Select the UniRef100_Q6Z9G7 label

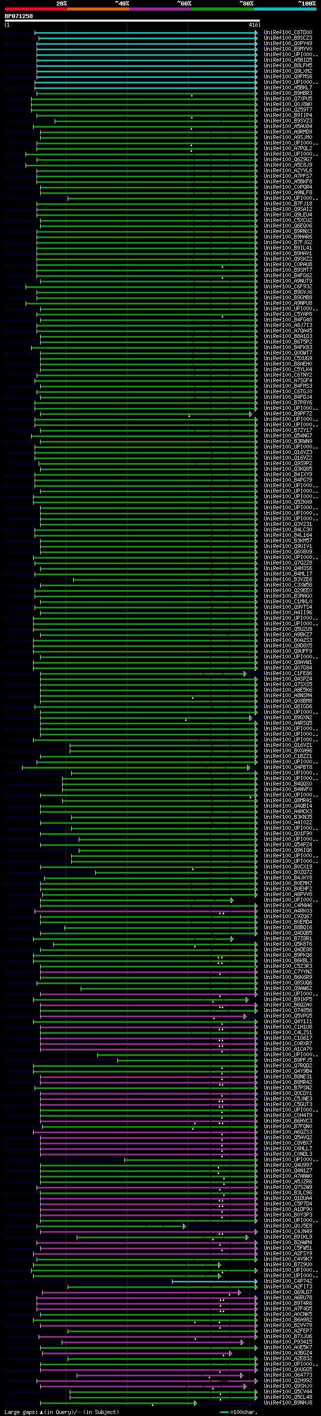287,159
